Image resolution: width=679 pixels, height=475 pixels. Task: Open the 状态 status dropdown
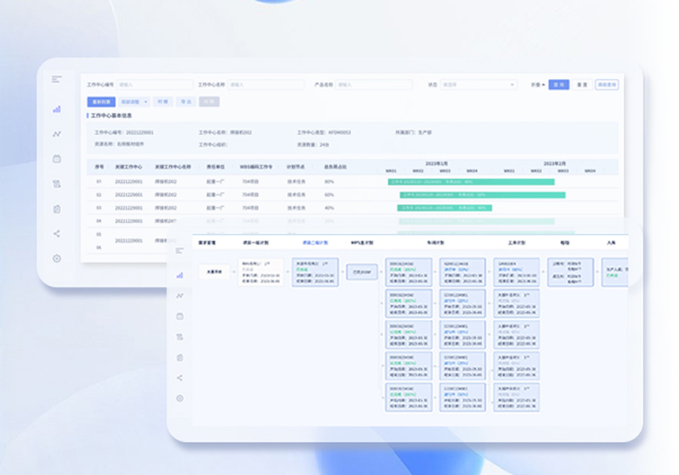[x=479, y=85]
